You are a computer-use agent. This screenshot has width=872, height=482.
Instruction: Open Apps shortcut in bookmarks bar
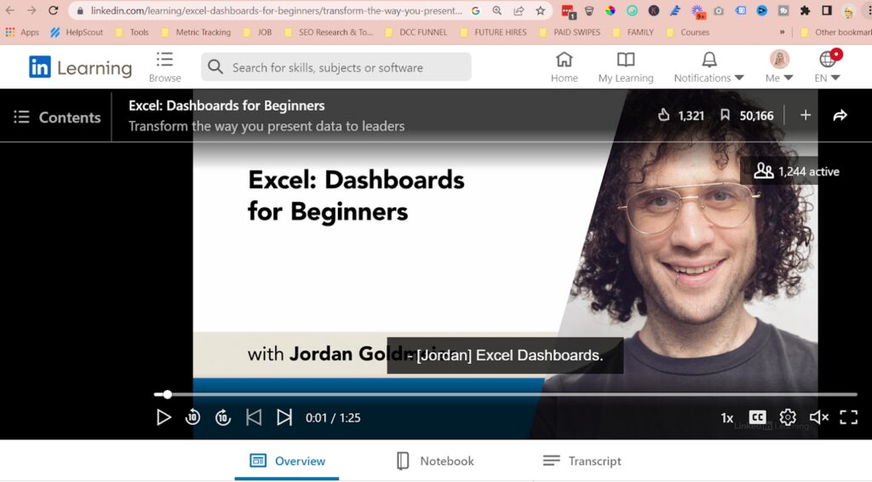coord(22,32)
